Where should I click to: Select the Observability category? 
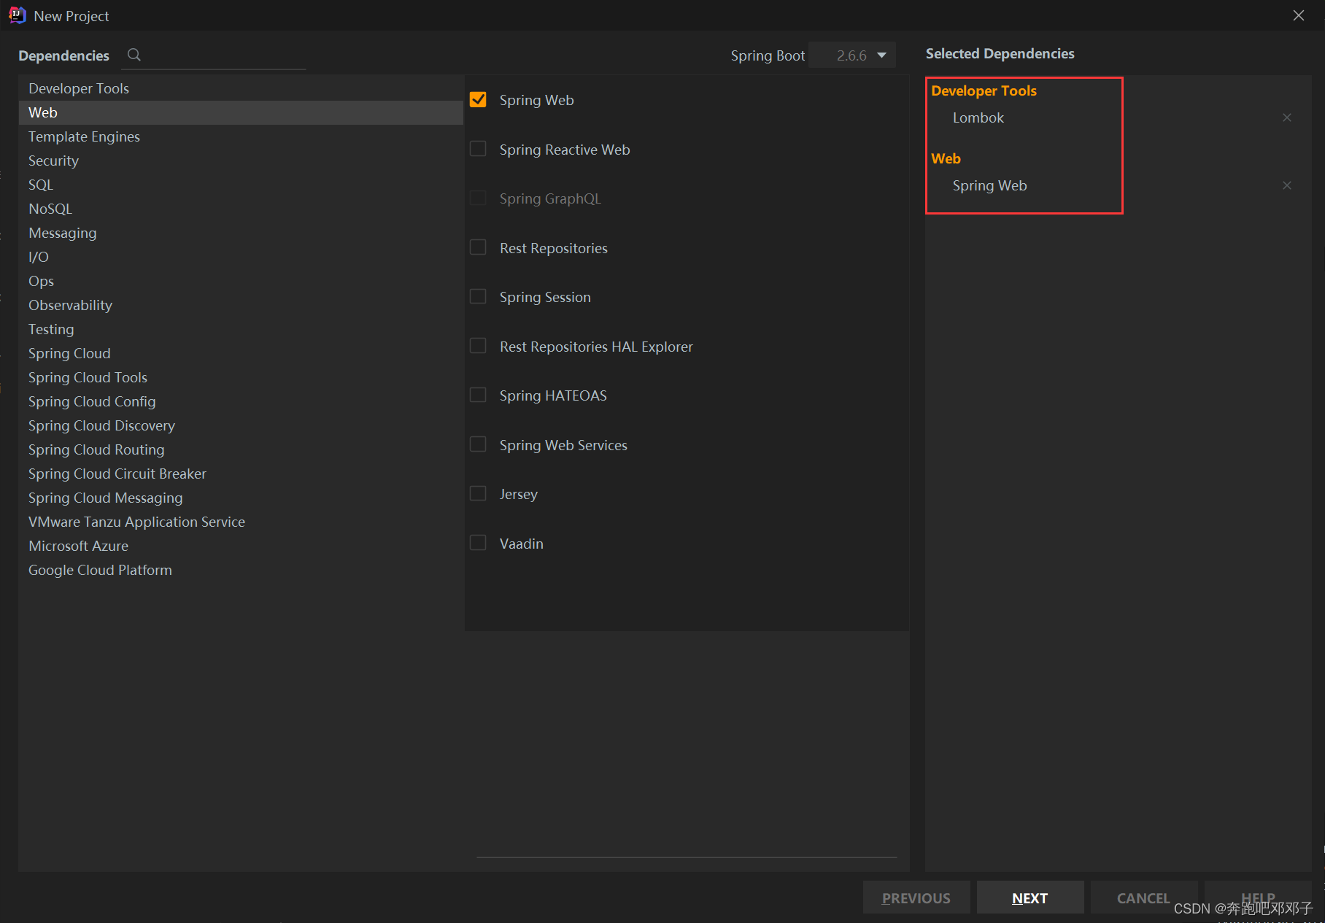241,305
